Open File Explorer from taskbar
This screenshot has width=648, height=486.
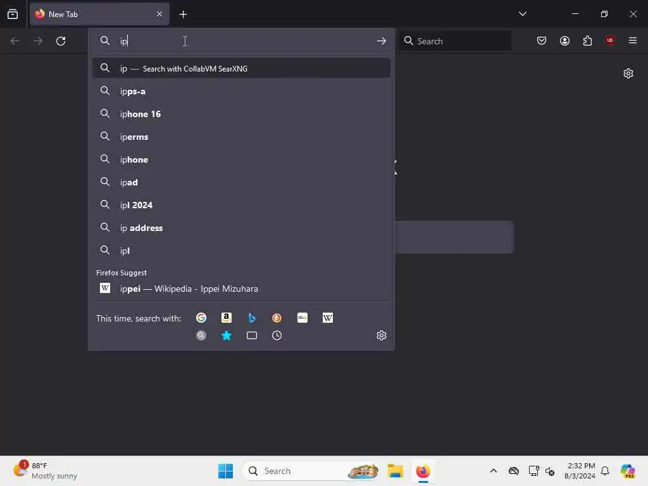tap(396, 471)
